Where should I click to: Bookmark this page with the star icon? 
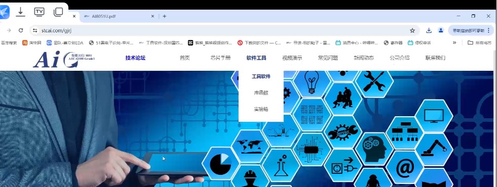pyautogui.click(x=412, y=30)
